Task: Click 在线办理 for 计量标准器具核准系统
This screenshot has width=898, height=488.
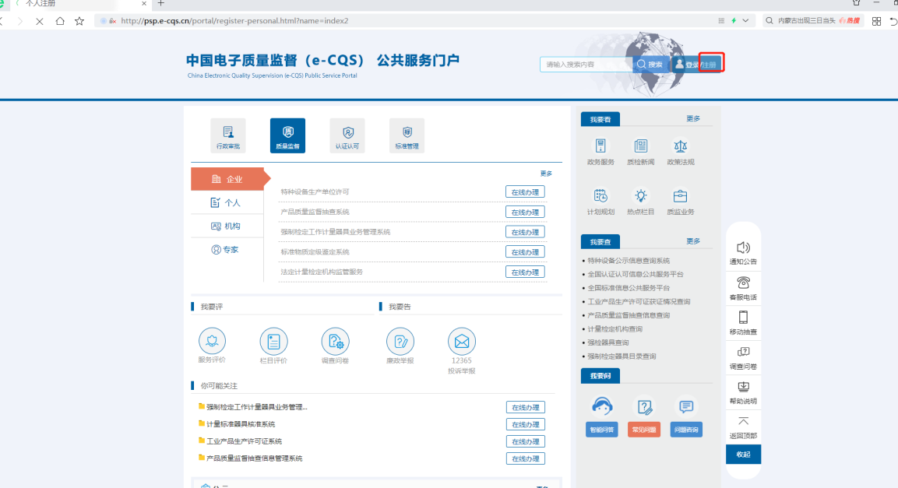Action: 525,424
